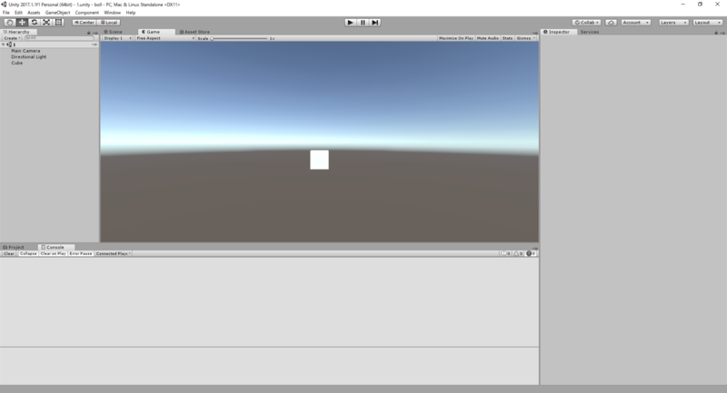Open the GameObject menu
This screenshot has width=727, height=393.
[x=57, y=13]
